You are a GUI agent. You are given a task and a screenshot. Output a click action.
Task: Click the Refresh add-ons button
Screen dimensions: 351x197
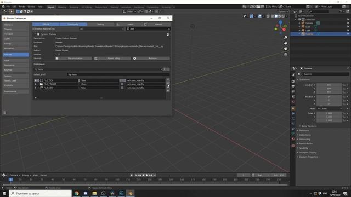tap(157, 24)
